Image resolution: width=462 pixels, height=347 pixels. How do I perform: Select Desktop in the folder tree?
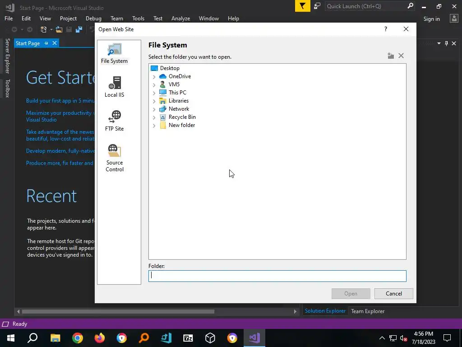(165, 68)
